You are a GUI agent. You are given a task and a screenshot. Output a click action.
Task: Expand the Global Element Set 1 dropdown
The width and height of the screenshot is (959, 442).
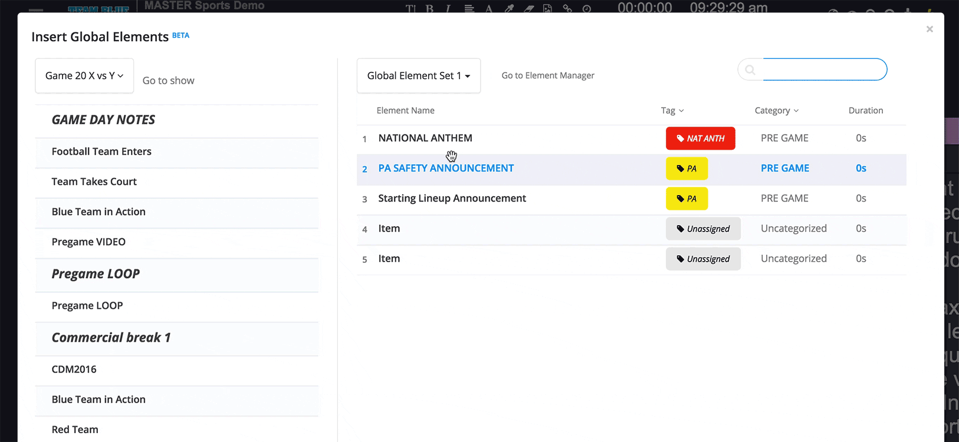418,75
